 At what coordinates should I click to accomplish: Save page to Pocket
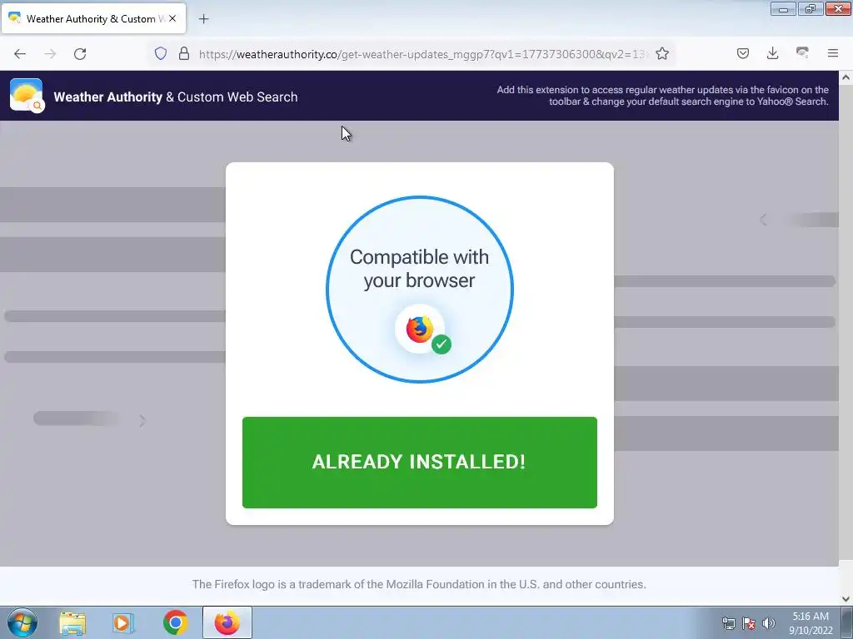pos(742,53)
